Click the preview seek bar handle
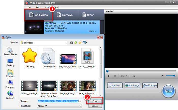The height and width of the screenshot is (110, 178). 107,71
